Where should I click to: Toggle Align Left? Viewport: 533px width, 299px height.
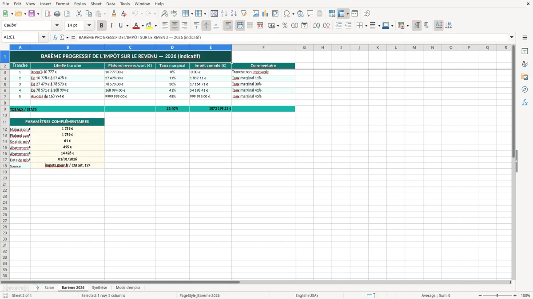click(165, 26)
